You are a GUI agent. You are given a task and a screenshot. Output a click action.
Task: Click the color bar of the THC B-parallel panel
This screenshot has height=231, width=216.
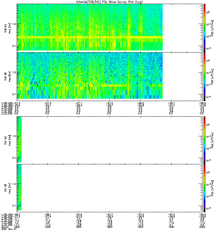point(204,188)
